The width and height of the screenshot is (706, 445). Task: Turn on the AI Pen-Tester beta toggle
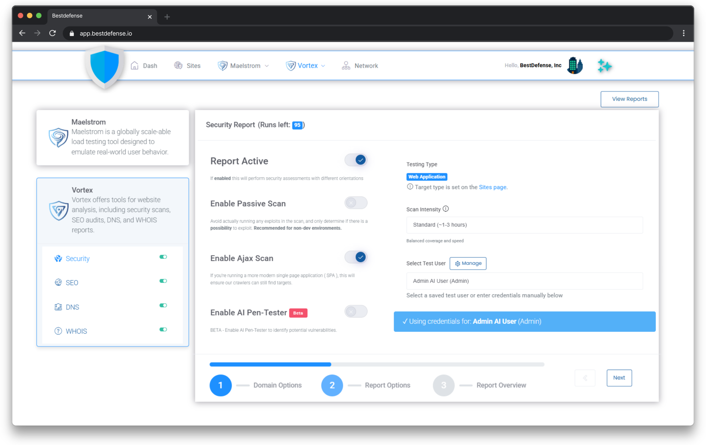(x=356, y=311)
